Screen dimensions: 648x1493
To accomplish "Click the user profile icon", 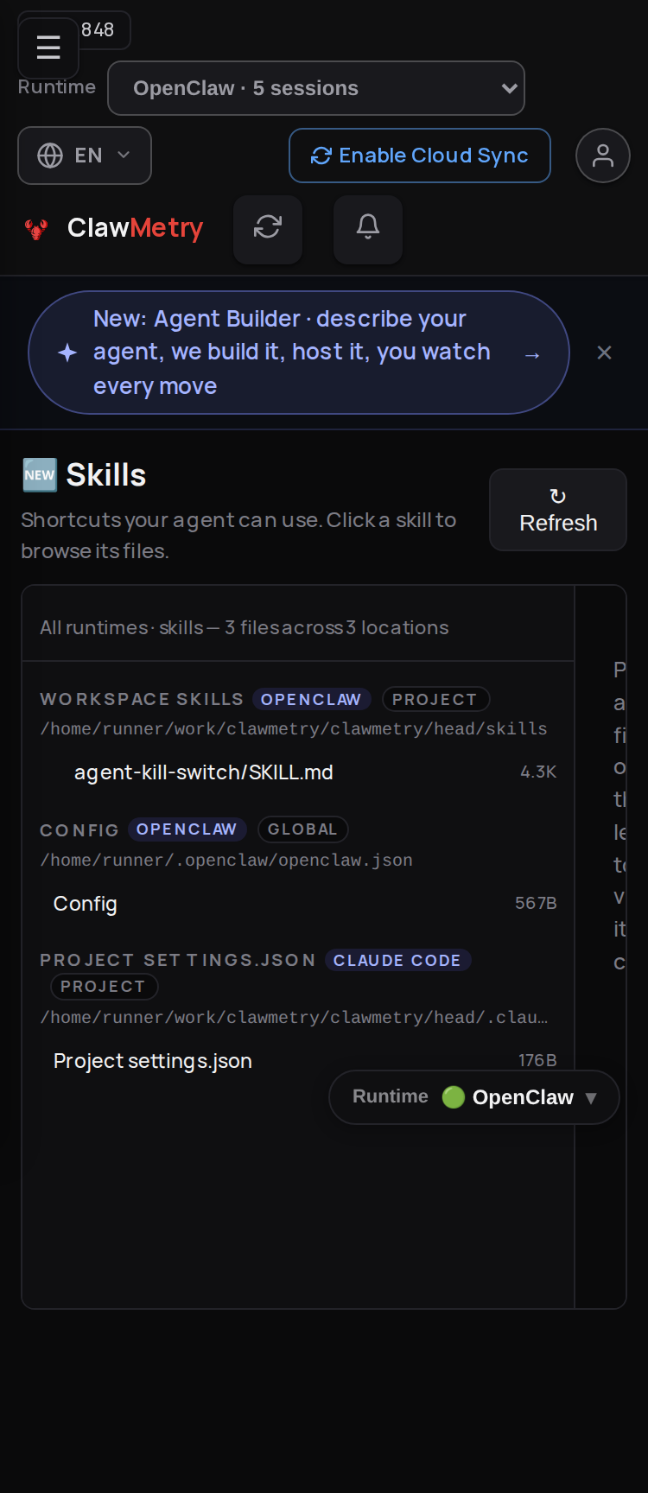I will point(603,156).
